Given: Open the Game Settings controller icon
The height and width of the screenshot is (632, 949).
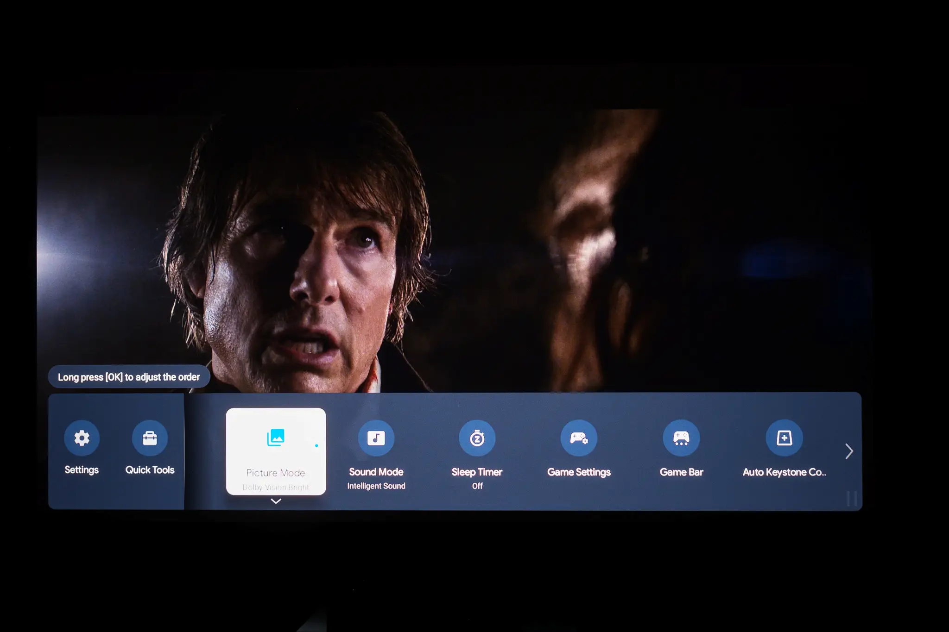Looking at the screenshot, I should click(x=579, y=438).
